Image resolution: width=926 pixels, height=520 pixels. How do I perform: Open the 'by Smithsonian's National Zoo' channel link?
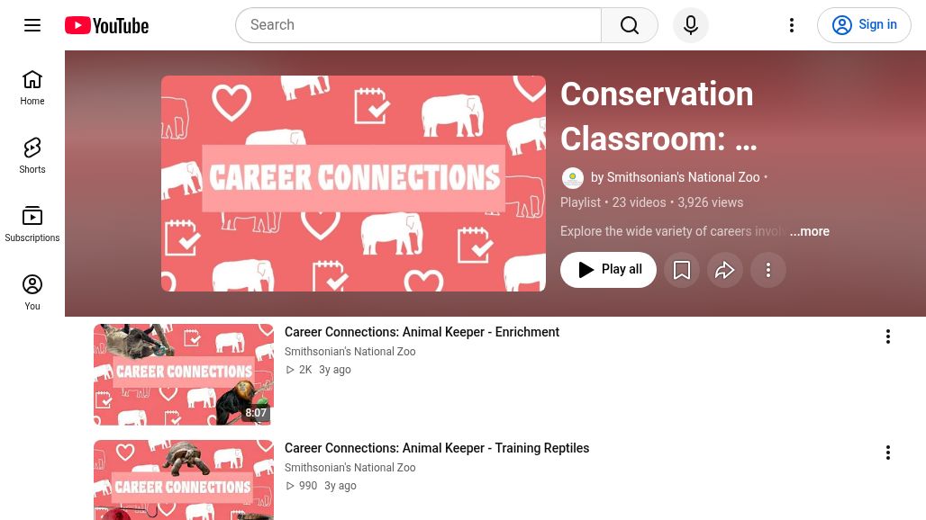tap(675, 177)
